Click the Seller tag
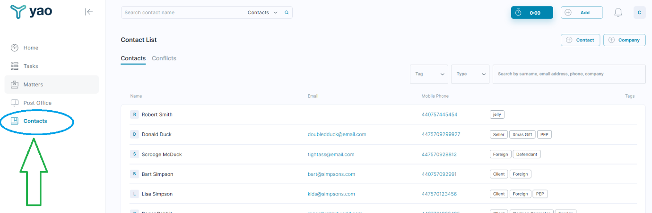This screenshot has height=213, width=652. coord(499,134)
